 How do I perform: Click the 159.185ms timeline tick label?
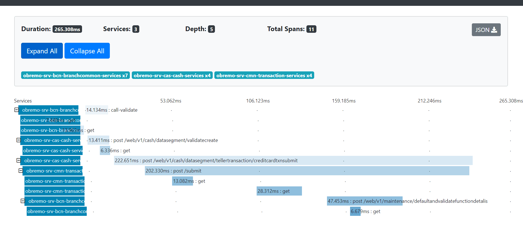344,101
